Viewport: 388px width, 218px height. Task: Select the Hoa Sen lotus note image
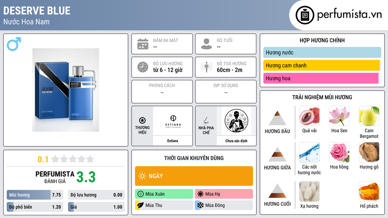click(339, 116)
